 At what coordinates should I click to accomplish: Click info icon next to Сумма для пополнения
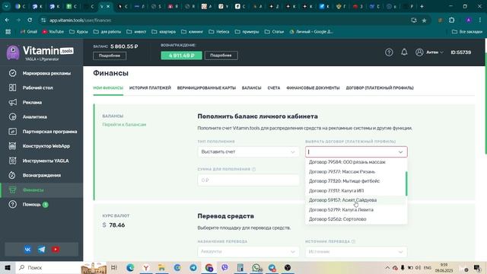253,169
